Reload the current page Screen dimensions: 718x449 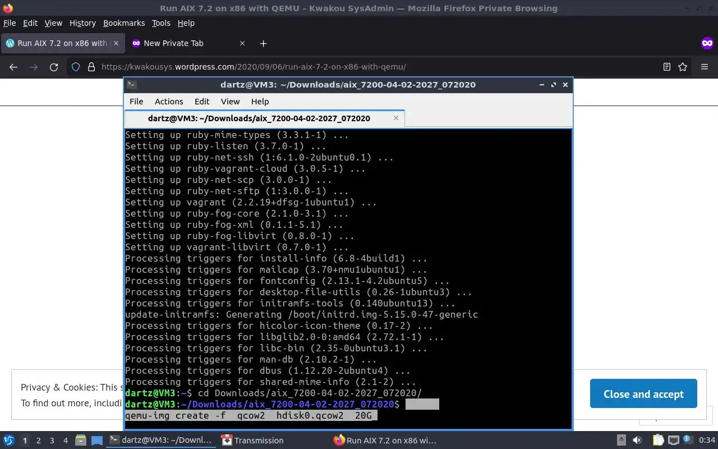tap(54, 67)
